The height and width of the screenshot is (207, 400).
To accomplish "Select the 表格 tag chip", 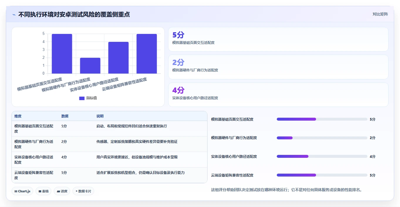I will click(43, 191).
